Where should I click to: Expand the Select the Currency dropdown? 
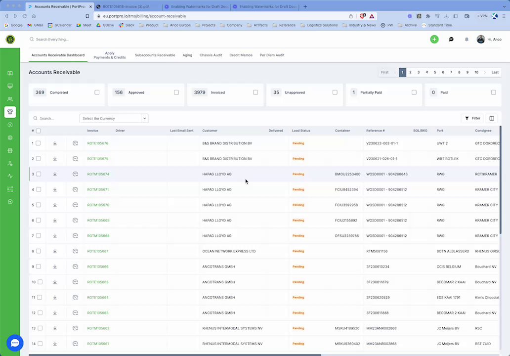[114, 119]
